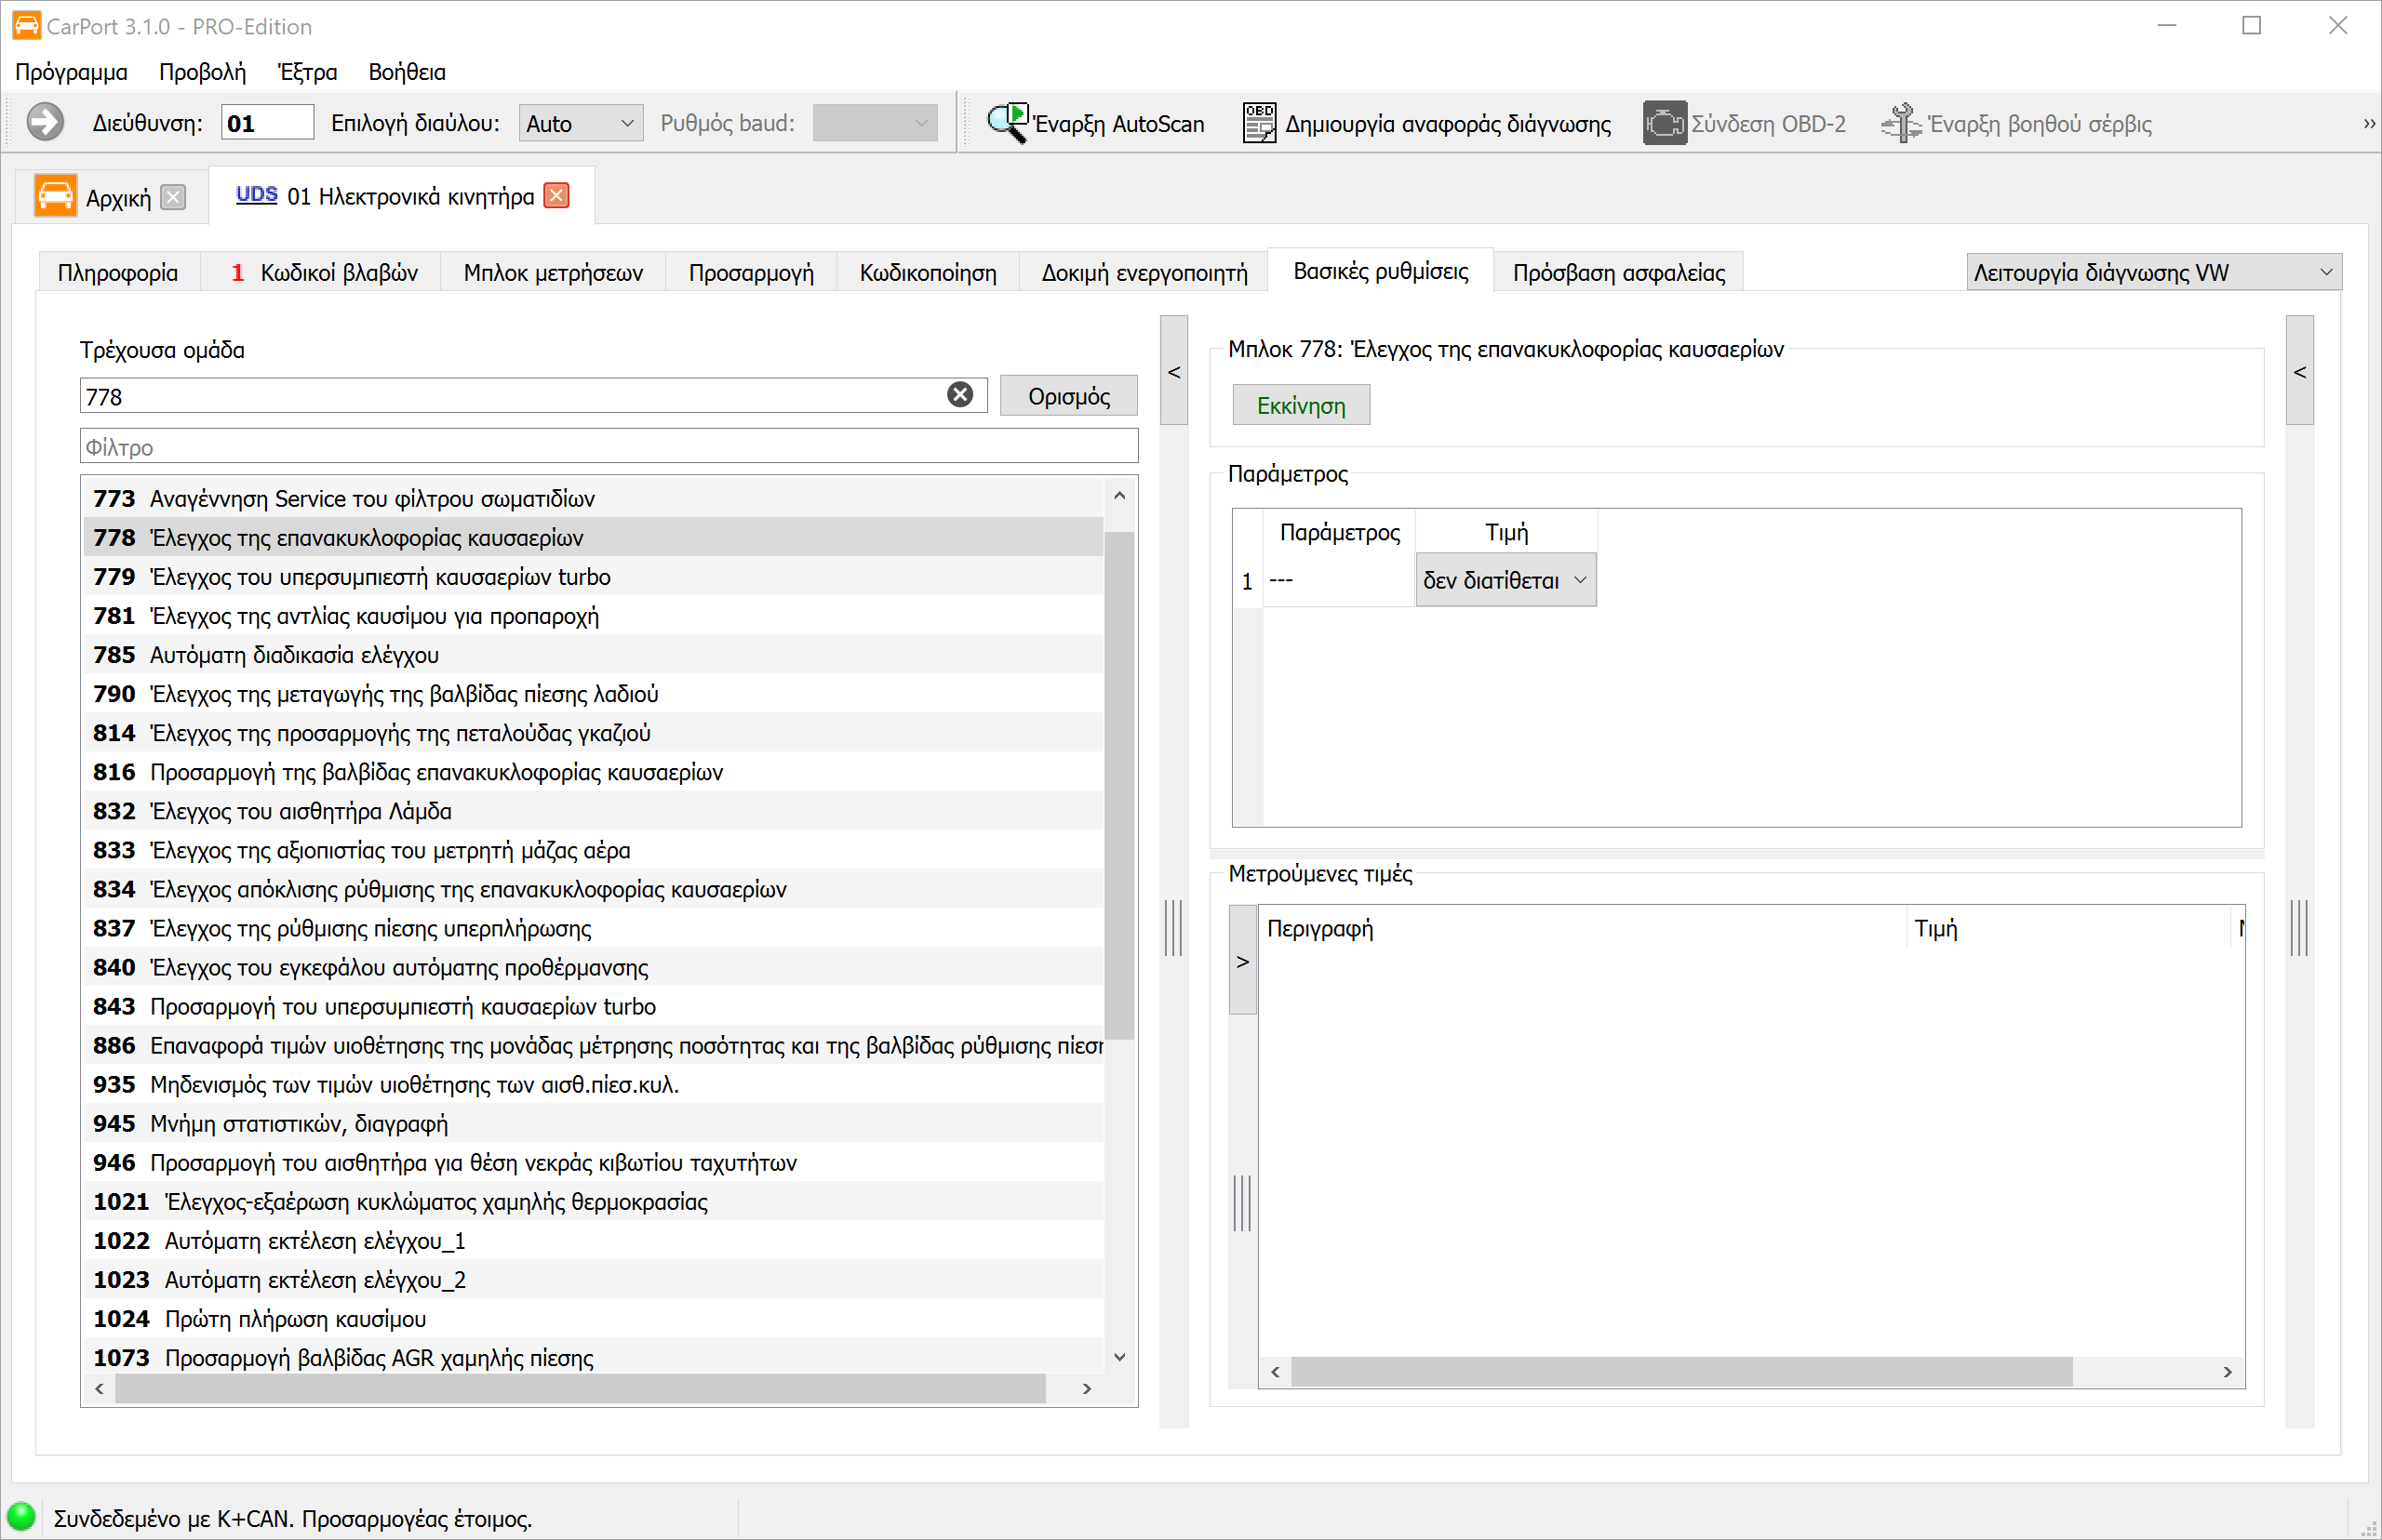
Task: Switch to the Δοκιμή ενεργοποιητή tab
Action: click(1144, 273)
